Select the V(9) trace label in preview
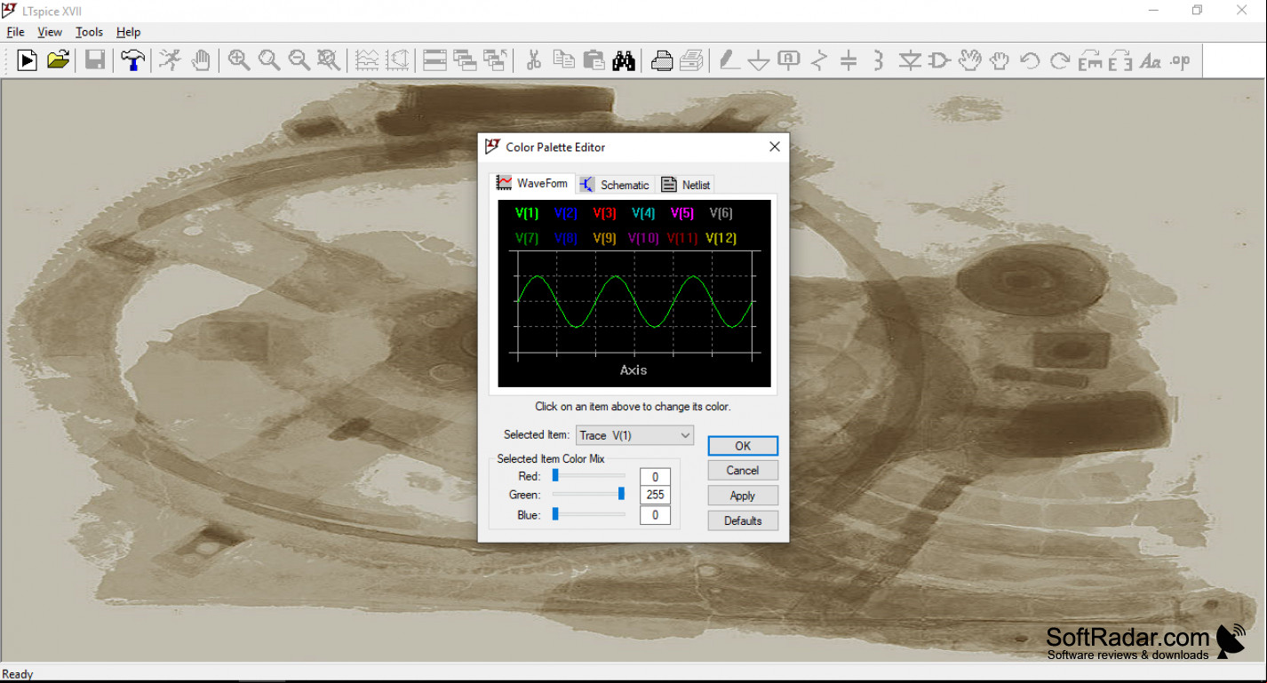 (x=604, y=238)
